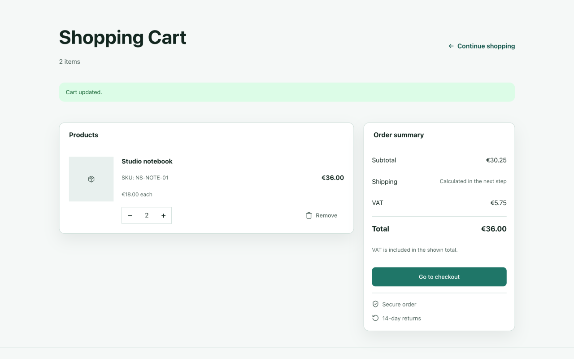The image size is (574, 359).
Task: Click the 'Cart updated.' notification message
Action: tap(84, 92)
